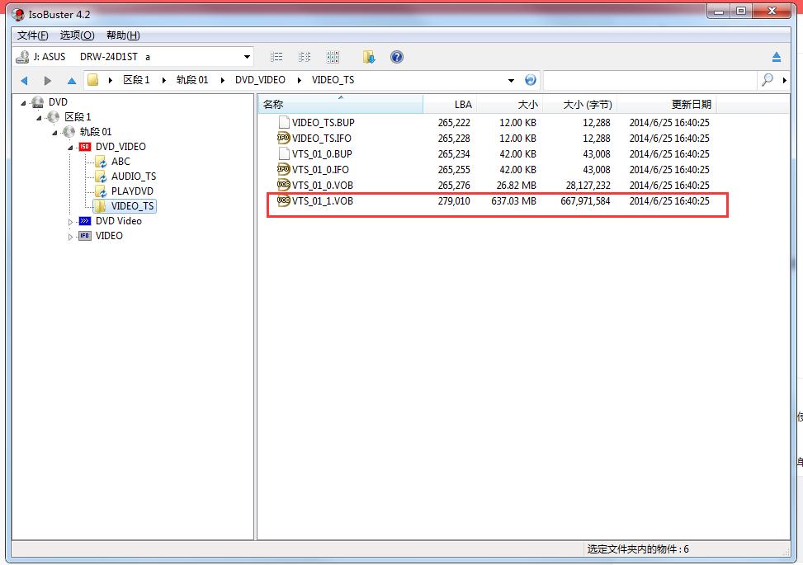Click the refresh icon beside the path bar
The image size is (803, 565).
pyautogui.click(x=530, y=80)
